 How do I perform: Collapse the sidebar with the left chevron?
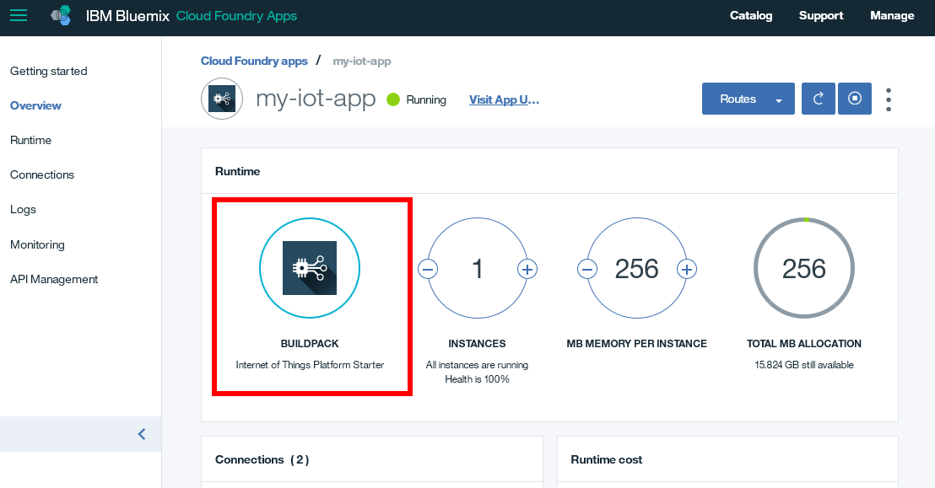pyautogui.click(x=142, y=434)
